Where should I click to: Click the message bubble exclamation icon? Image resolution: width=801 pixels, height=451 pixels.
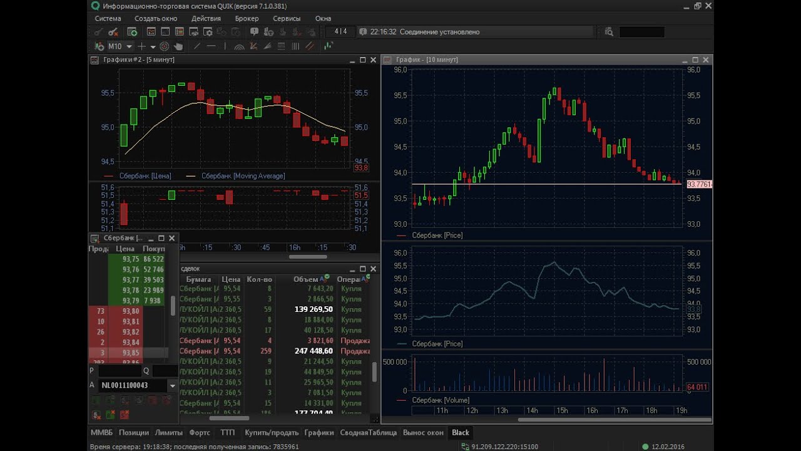(x=254, y=32)
